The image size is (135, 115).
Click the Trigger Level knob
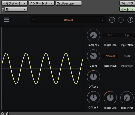[x=110, y=98]
